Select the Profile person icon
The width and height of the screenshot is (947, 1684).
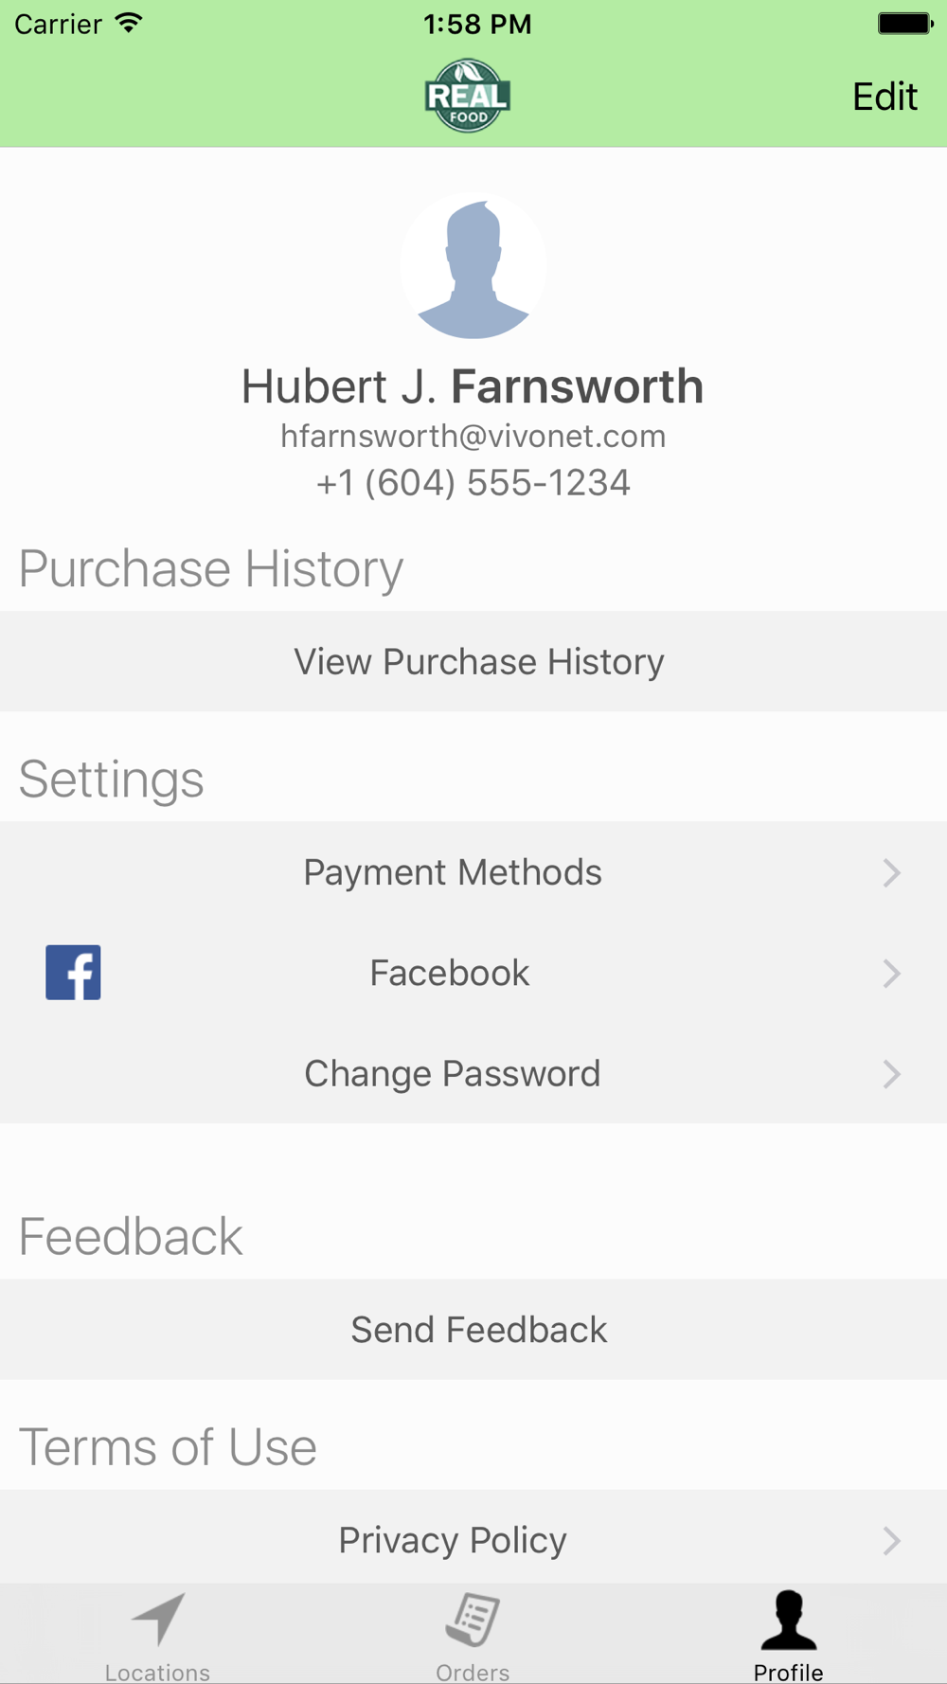coord(788,1620)
